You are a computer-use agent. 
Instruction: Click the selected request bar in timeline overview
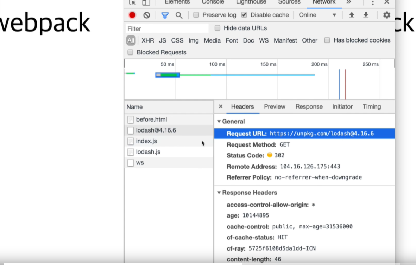168,75
